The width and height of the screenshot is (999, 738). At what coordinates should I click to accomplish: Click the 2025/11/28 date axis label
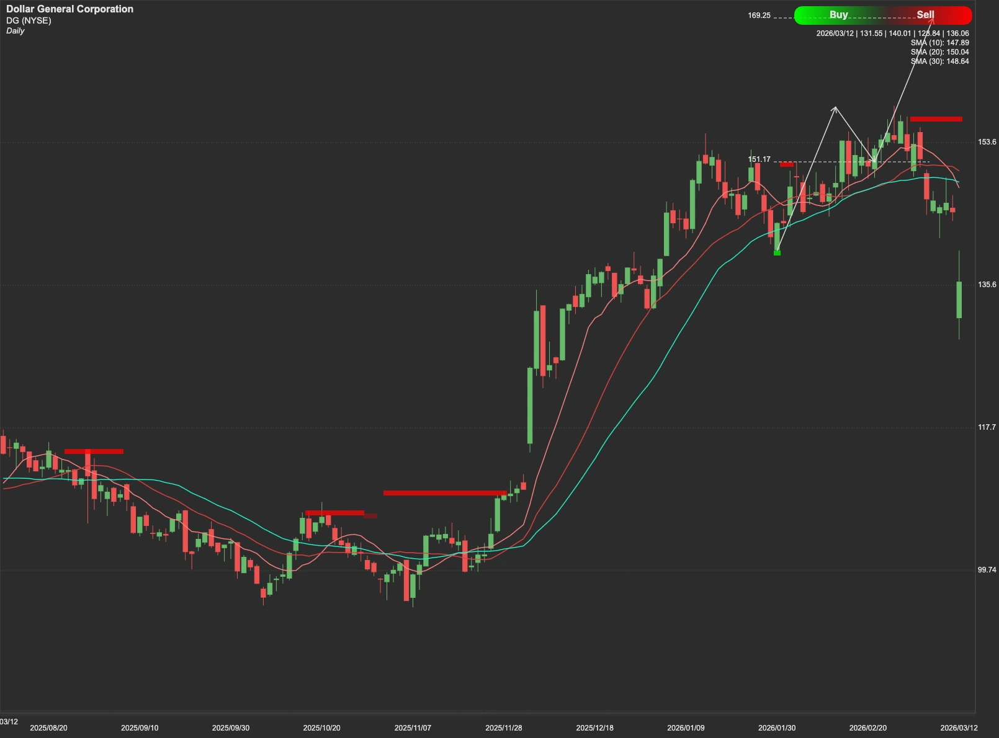click(504, 728)
